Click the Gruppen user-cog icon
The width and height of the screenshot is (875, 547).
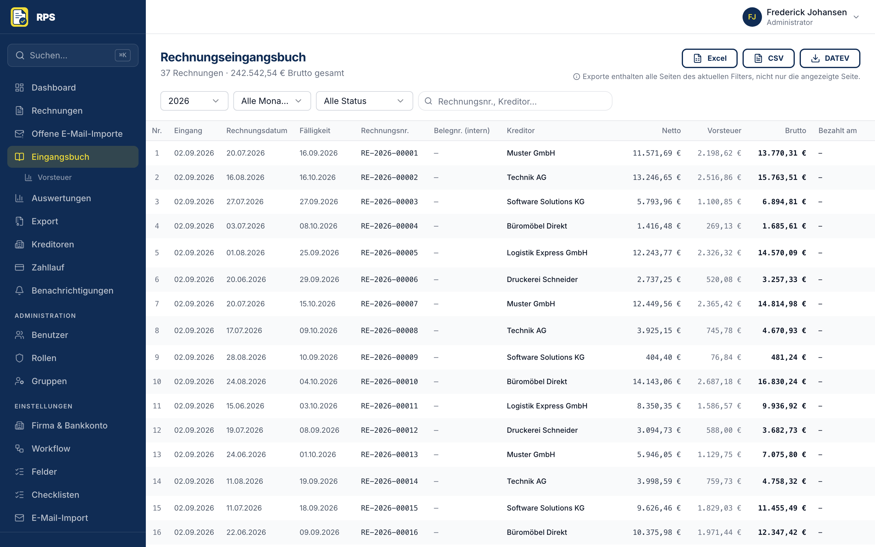pyautogui.click(x=19, y=381)
